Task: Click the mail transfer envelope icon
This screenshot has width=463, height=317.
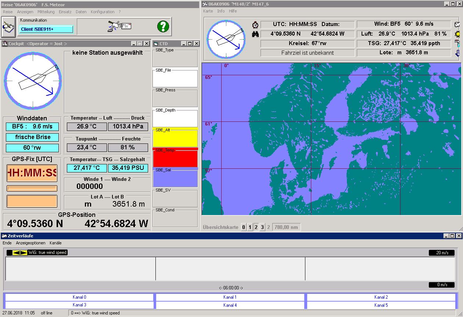Action: (120, 26)
